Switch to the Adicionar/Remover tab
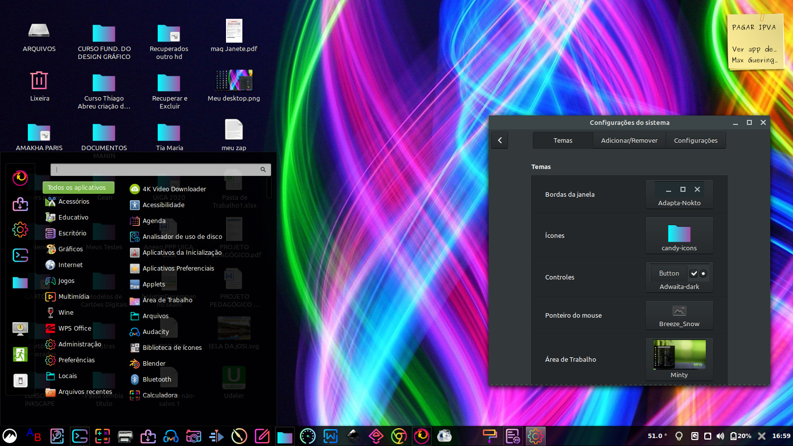 [x=629, y=141]
